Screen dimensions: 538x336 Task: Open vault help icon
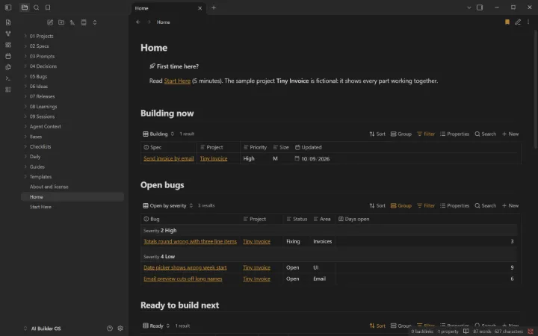(x=109, y=328)
